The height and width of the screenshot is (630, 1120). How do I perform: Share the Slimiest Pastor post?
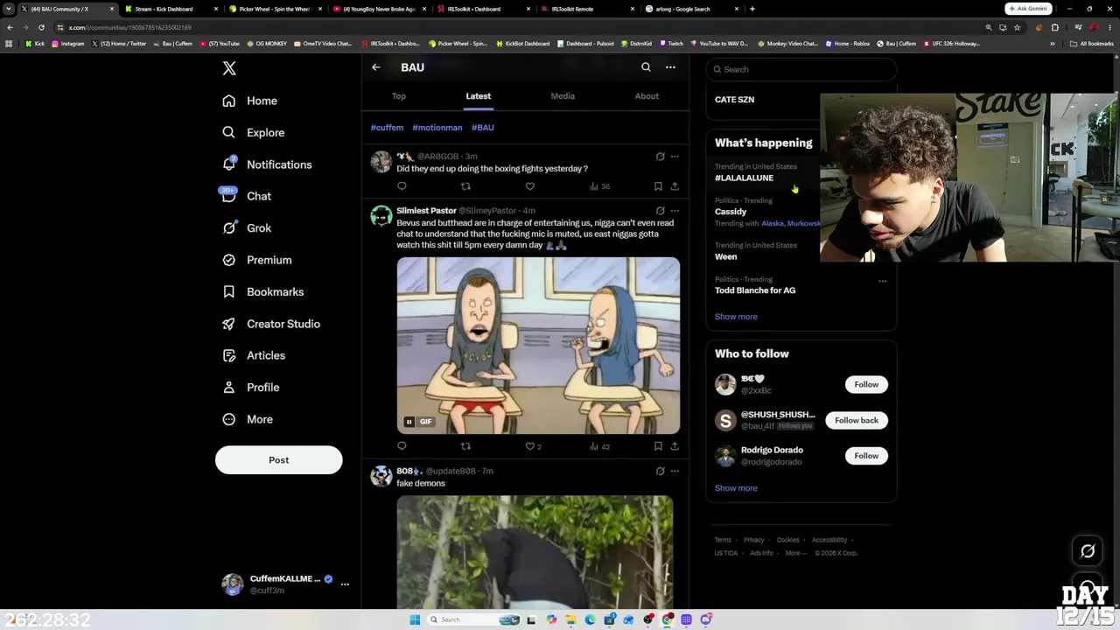coord(675,446)
